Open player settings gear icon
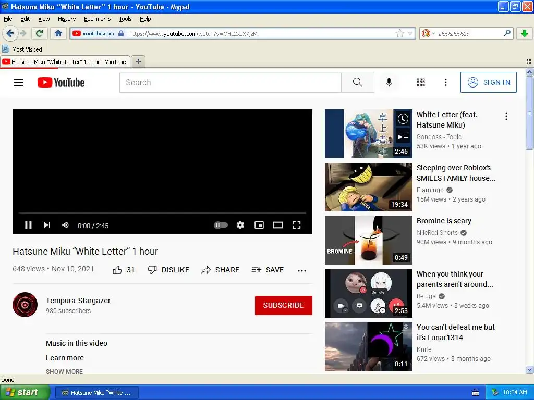Screen dimensions: 534x400 240,225
